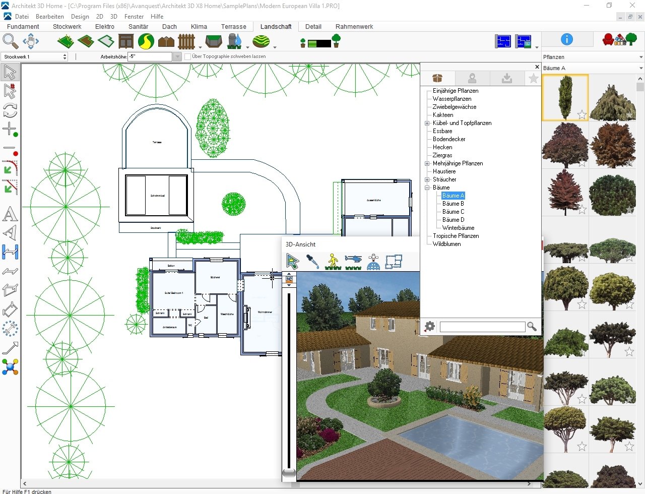Viewport: 645px width, 494px height.
Task: Open the Bearbeiten menu
Action: pos(50,17)
